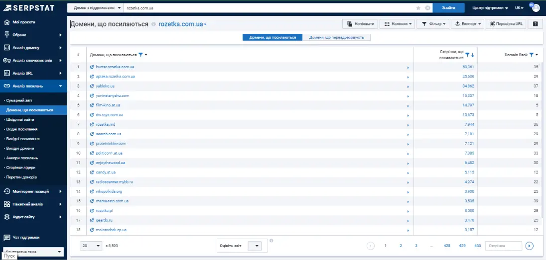Sort by referring pages descending arrow
Image resolution: width=546 pixels, height=260 pixels.
tap(473, 55)
